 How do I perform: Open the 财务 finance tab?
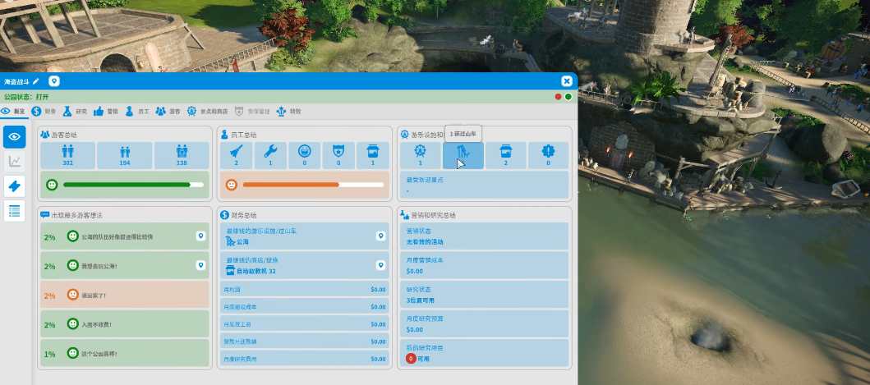[x=44, y=111]
